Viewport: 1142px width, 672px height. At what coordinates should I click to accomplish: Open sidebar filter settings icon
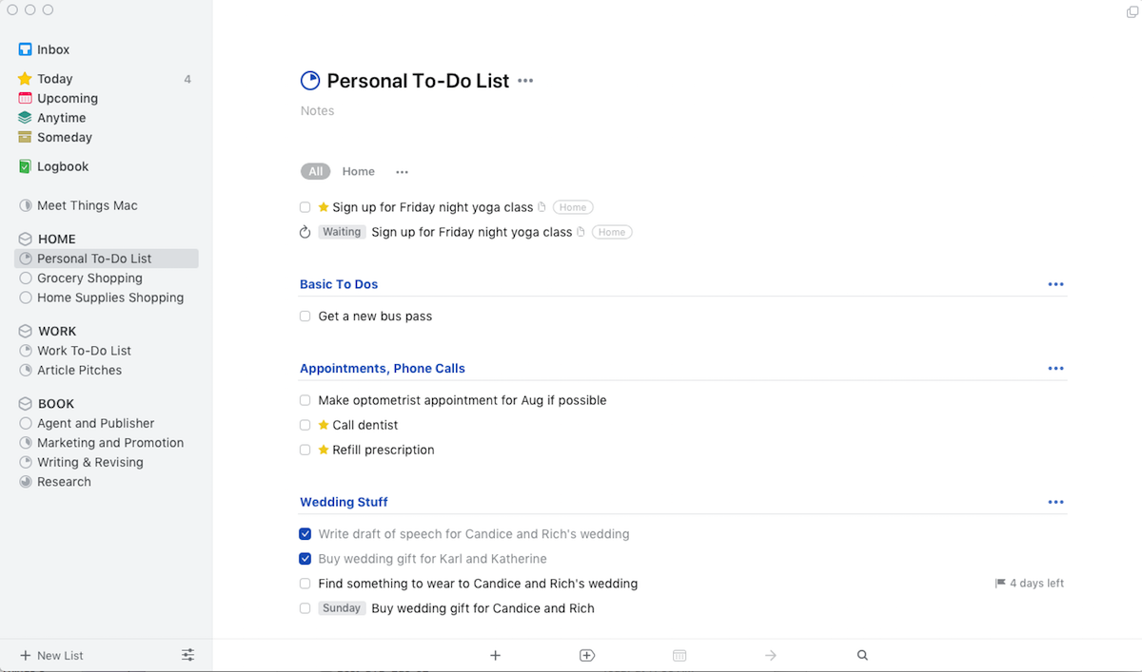[x=187, y=655]
